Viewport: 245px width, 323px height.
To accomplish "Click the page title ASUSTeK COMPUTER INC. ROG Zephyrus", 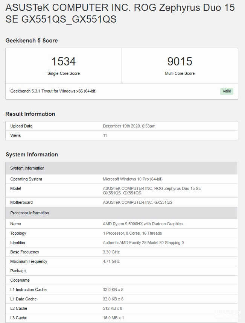I will tap(120, 14).
